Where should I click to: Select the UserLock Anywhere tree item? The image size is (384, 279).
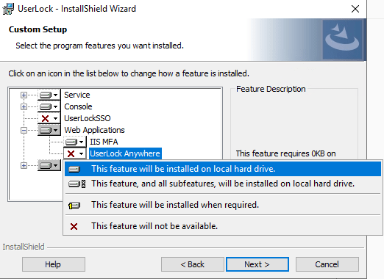125,153
